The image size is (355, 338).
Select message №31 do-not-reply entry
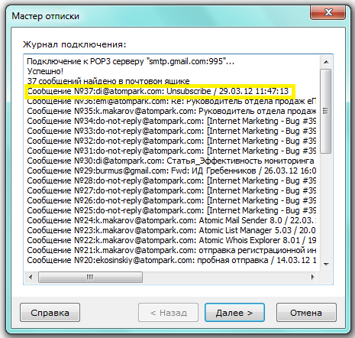(172, 151)
